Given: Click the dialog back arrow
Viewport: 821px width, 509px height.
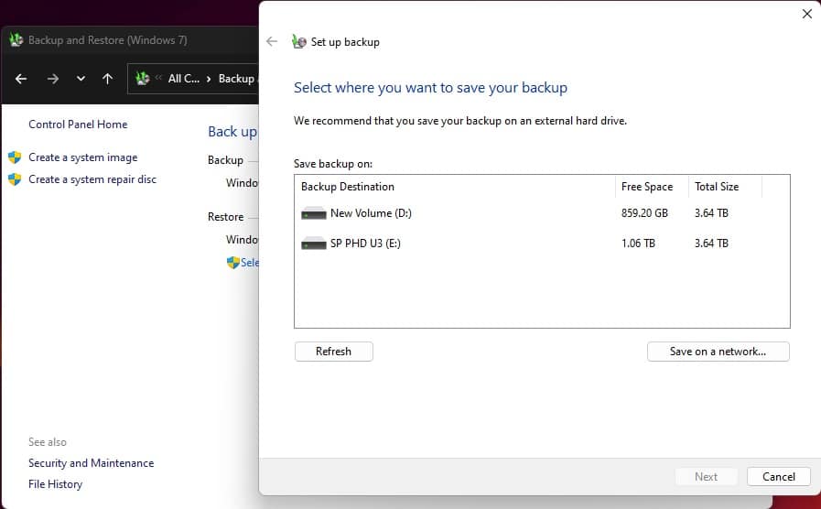Looking at the screenshot, I should (272, 41).
